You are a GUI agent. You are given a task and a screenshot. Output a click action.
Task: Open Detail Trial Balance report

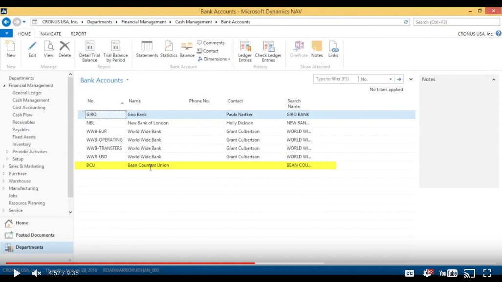click(89, 51)
